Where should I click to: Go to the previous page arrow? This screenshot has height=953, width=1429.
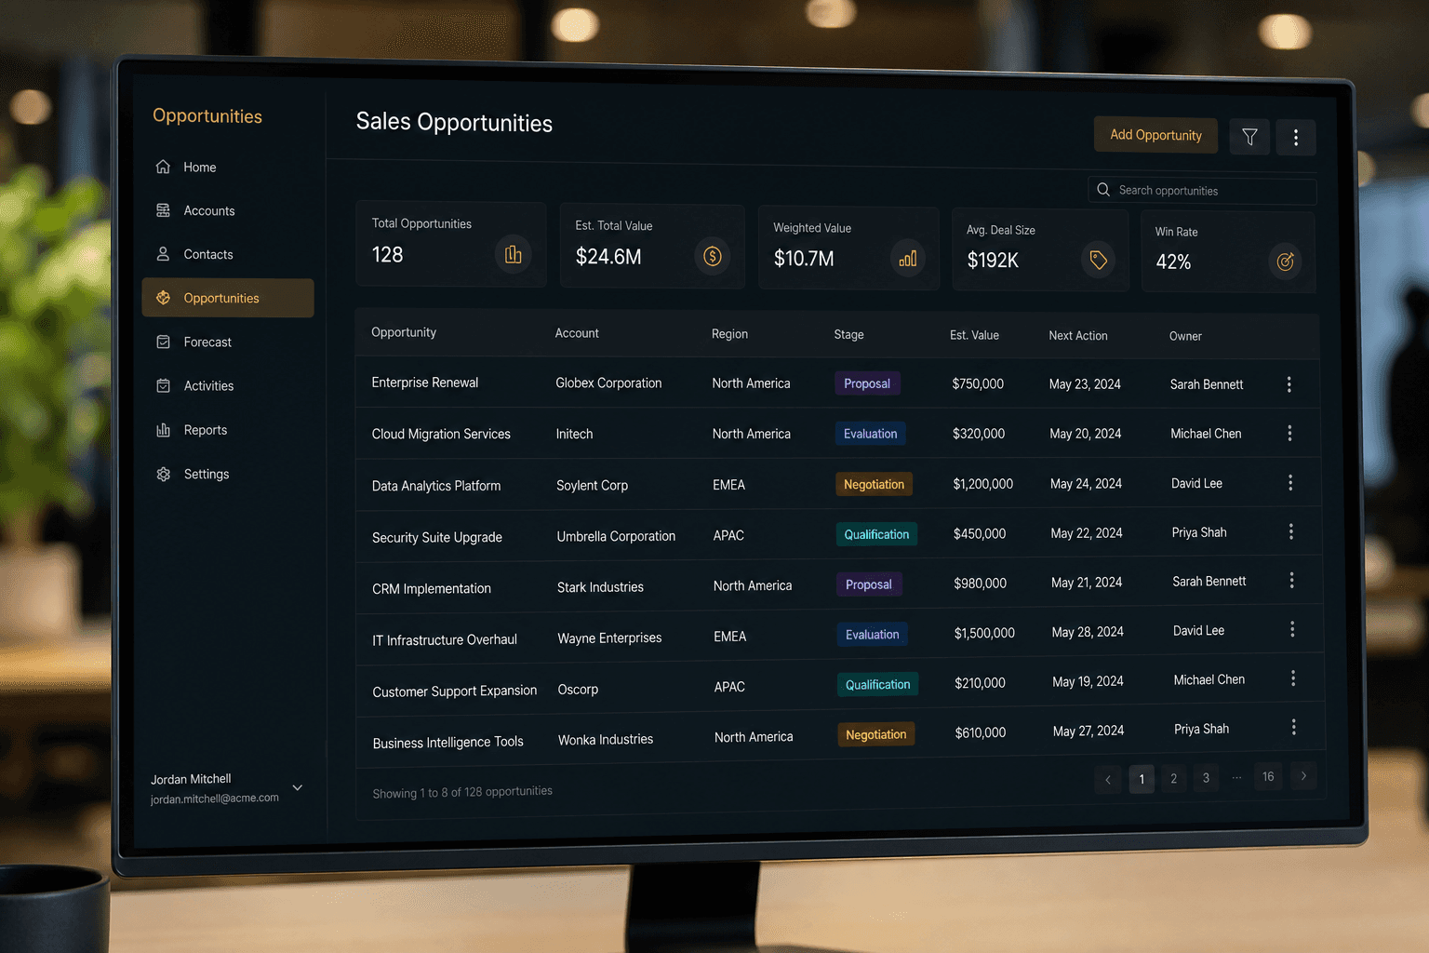(1108, 780)
